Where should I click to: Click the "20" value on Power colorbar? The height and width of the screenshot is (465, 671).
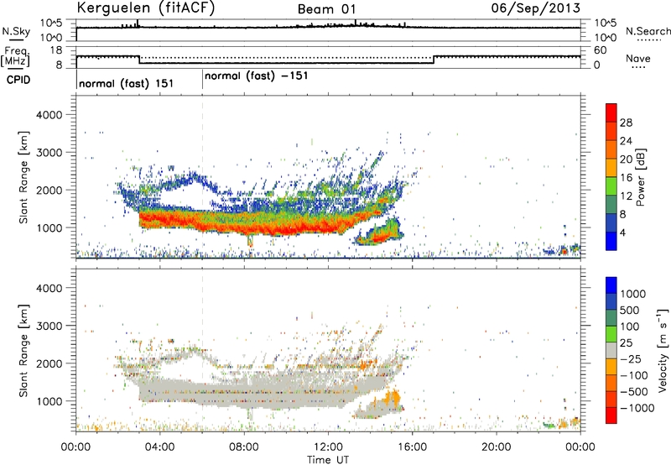(626, 159)
